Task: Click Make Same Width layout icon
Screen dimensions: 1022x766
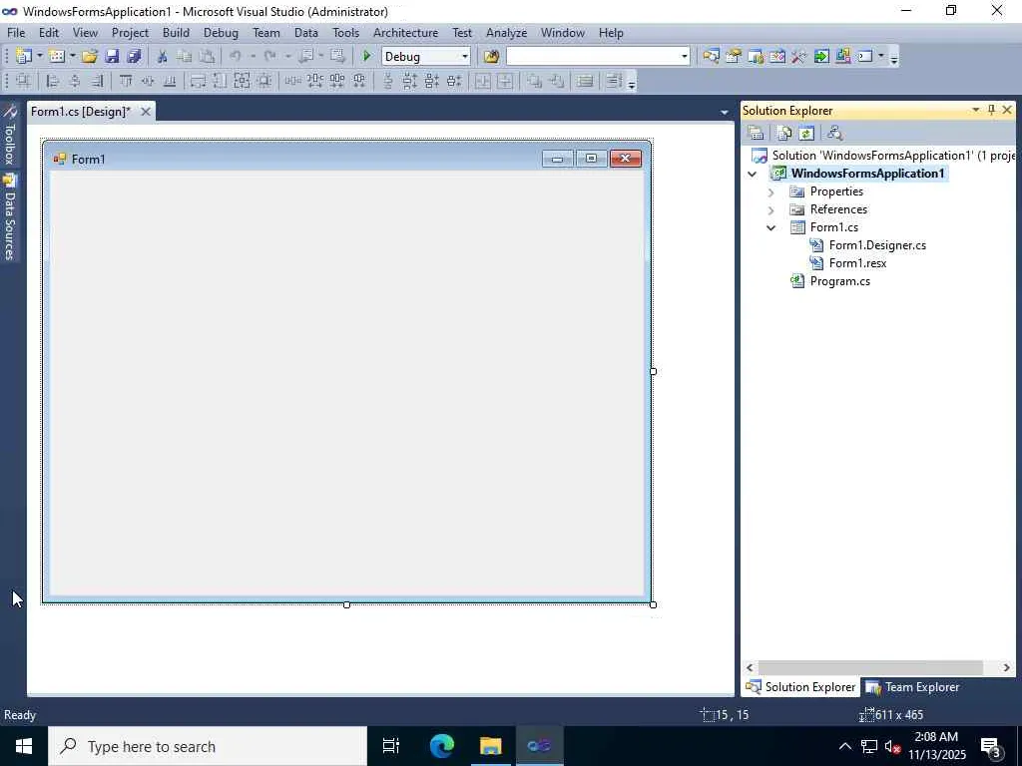Action: pos(198,81)
